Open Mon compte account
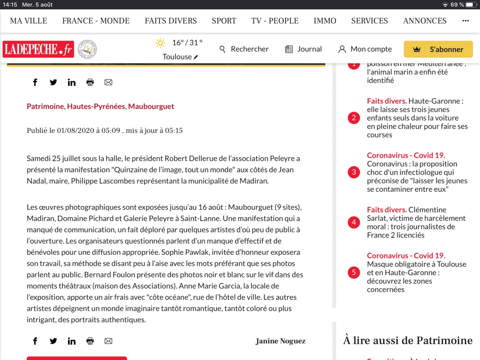Viewport: 480px width, 360px height. tap(371, 49)
